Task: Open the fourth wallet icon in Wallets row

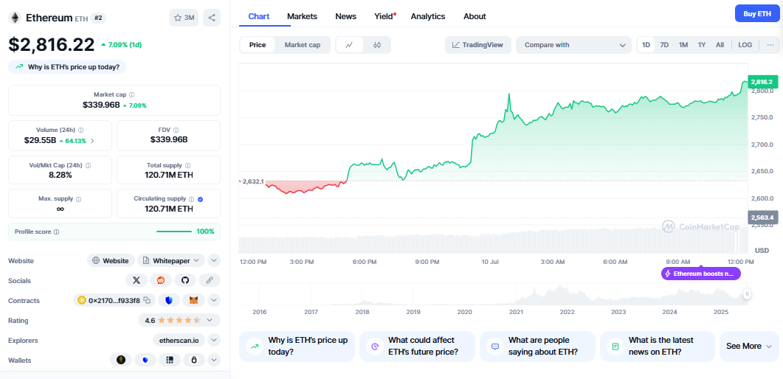Action: coord(194,360)
